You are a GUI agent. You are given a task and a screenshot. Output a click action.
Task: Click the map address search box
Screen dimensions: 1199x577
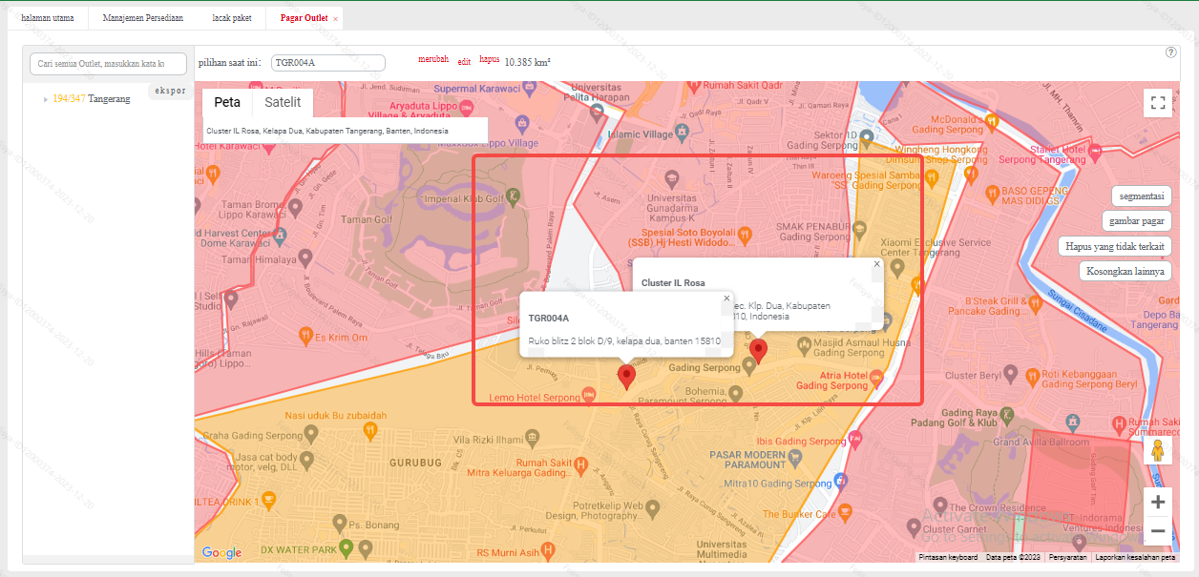click(346, 131)
